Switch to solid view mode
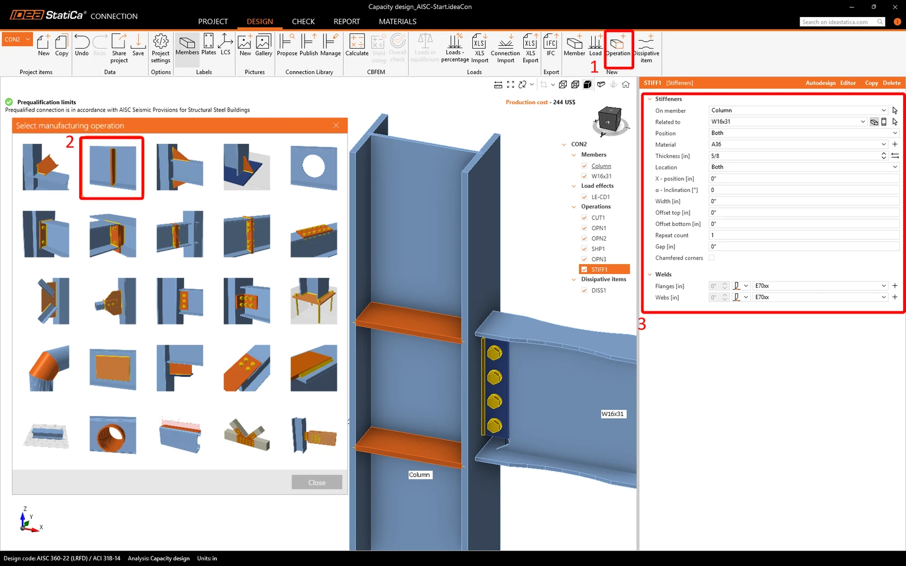The height and width of the screenshot is (566, 906). [x=588, y=84]
